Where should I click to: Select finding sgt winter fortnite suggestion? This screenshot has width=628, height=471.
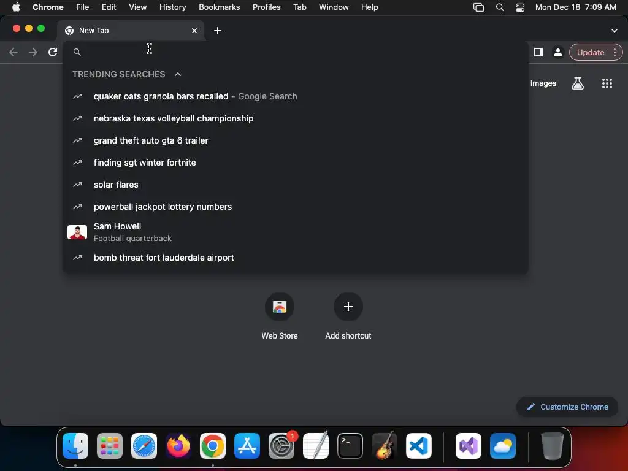296,163
